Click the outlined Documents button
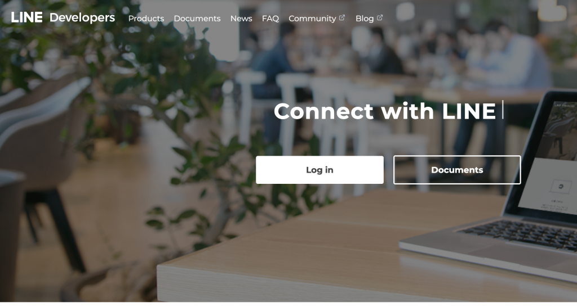 tap(457, 170)
